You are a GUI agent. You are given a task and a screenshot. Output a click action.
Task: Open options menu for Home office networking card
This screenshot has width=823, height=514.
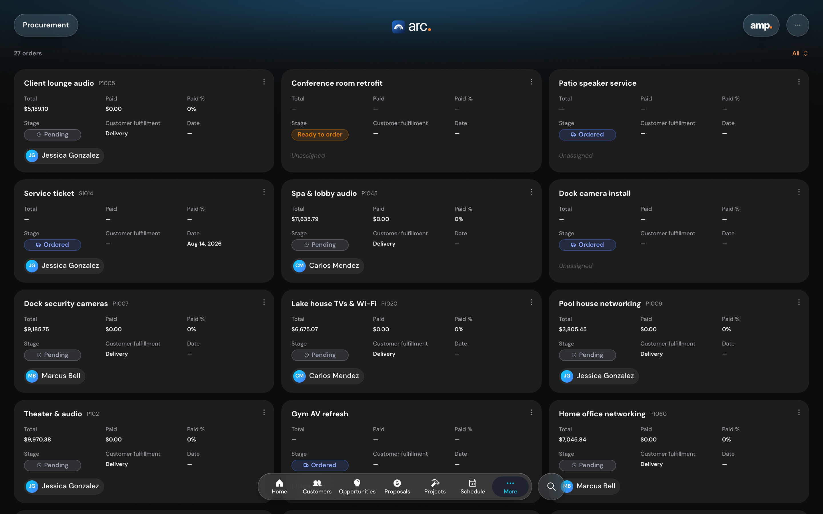(x=799, y=412)
